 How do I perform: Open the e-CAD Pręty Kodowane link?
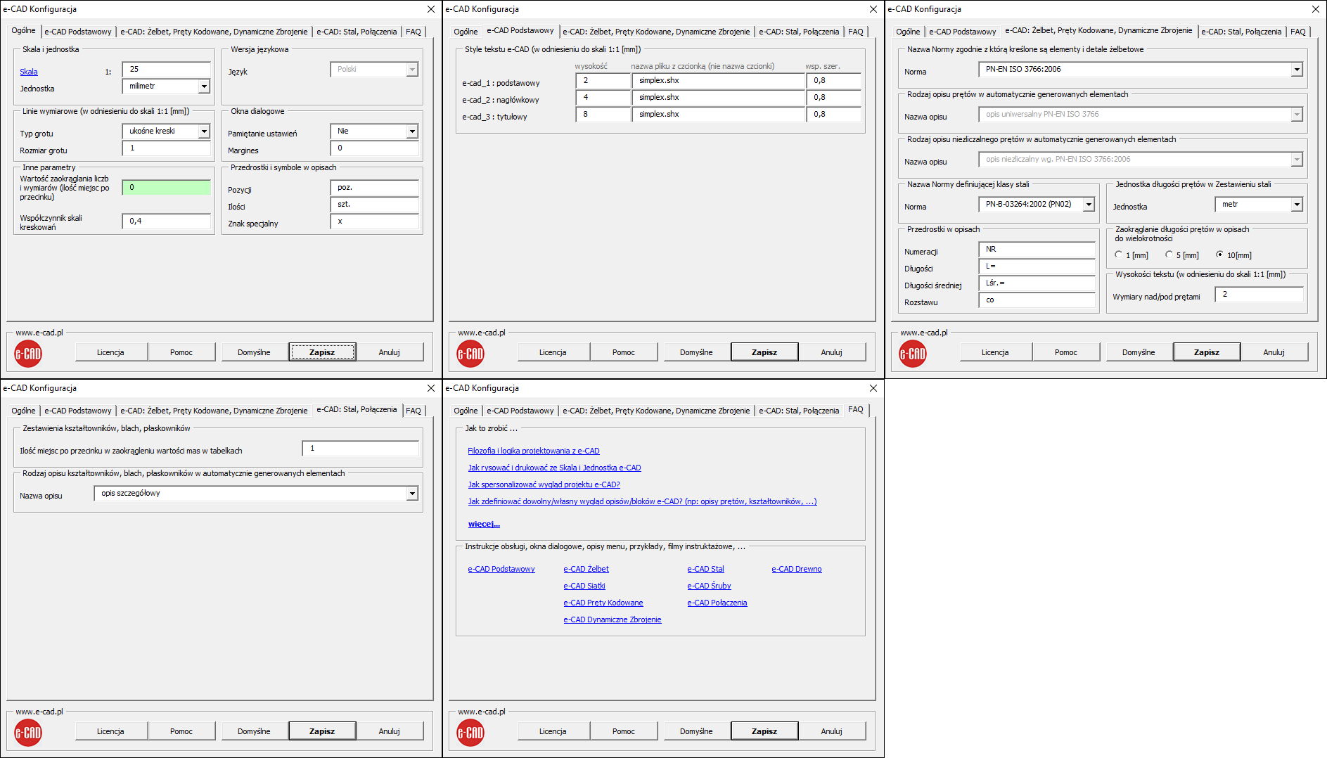pos(603,603)
